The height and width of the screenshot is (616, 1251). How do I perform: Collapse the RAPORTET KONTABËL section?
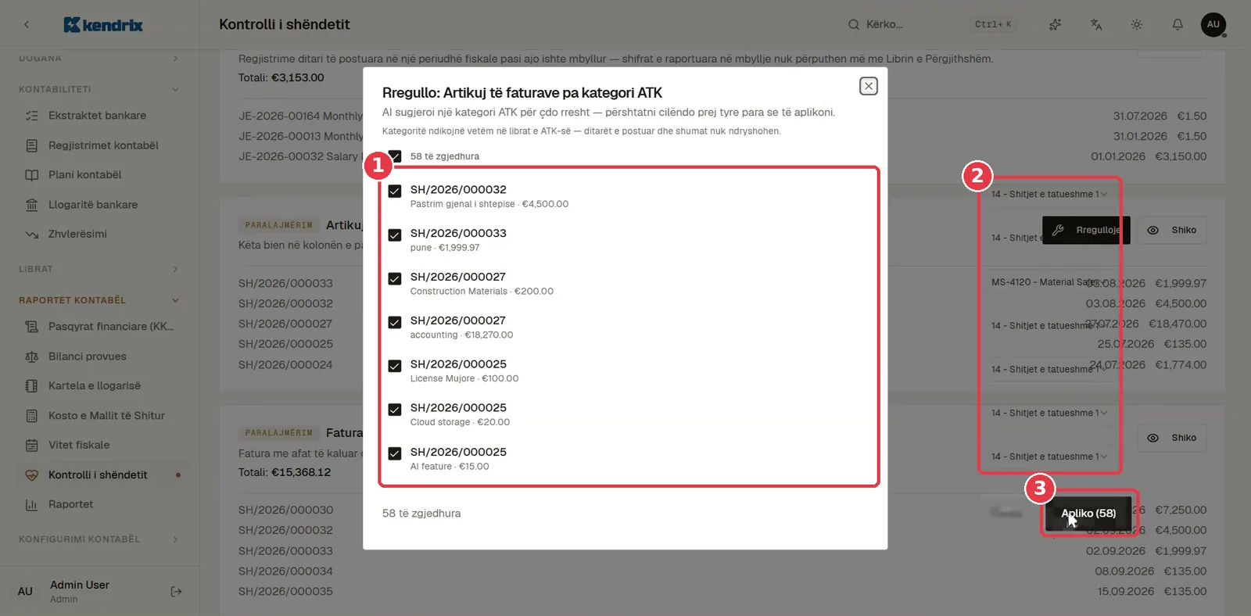[99, 300]
